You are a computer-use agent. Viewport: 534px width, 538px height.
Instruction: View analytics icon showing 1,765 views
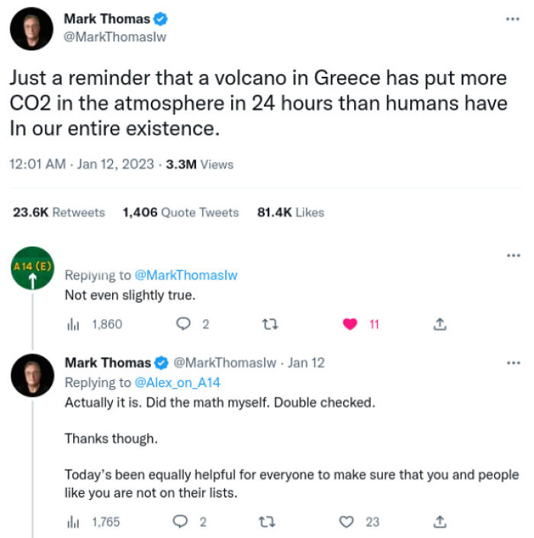click(72, 522)
